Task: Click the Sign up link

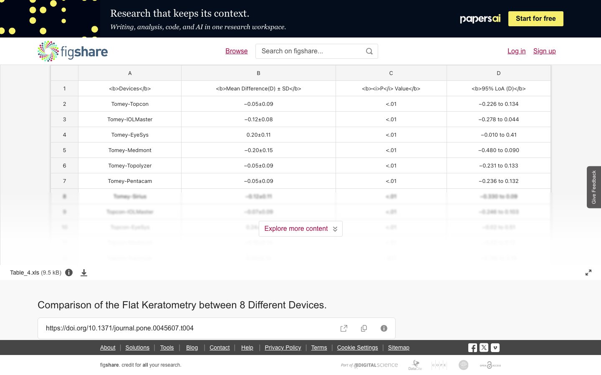Action: (x=545, y=51)
